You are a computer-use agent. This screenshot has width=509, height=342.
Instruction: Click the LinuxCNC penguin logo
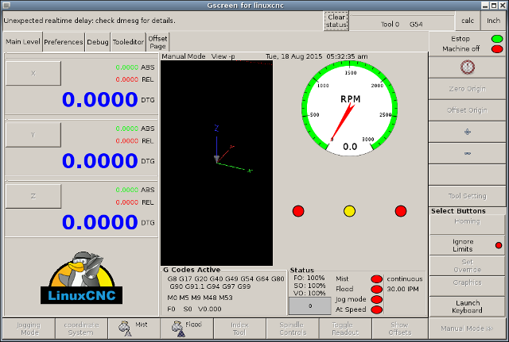(82, 279)
